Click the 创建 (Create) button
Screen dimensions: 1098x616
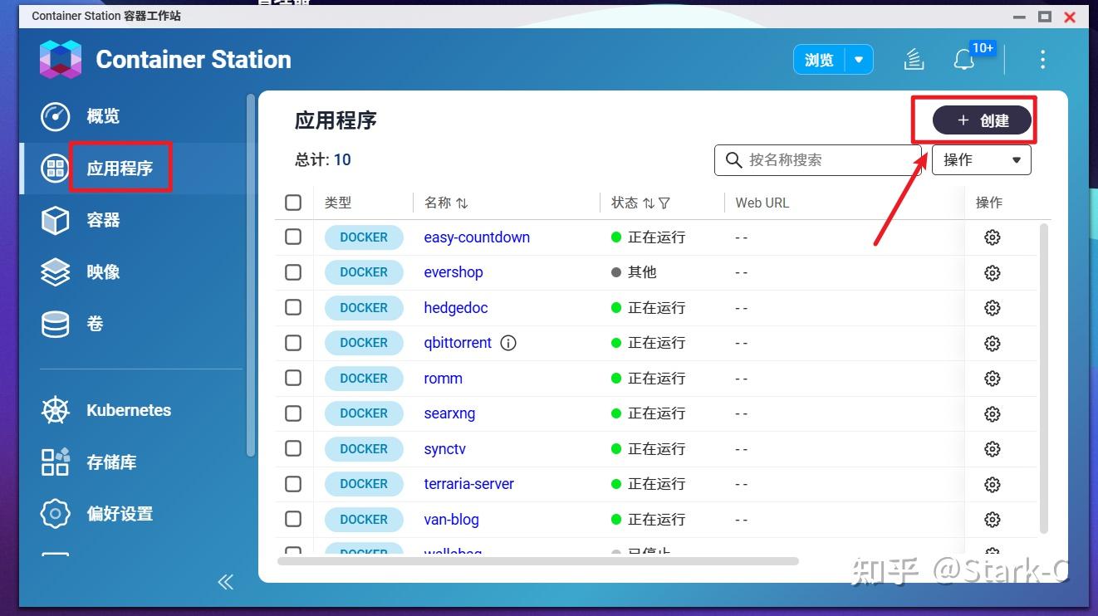980,120
